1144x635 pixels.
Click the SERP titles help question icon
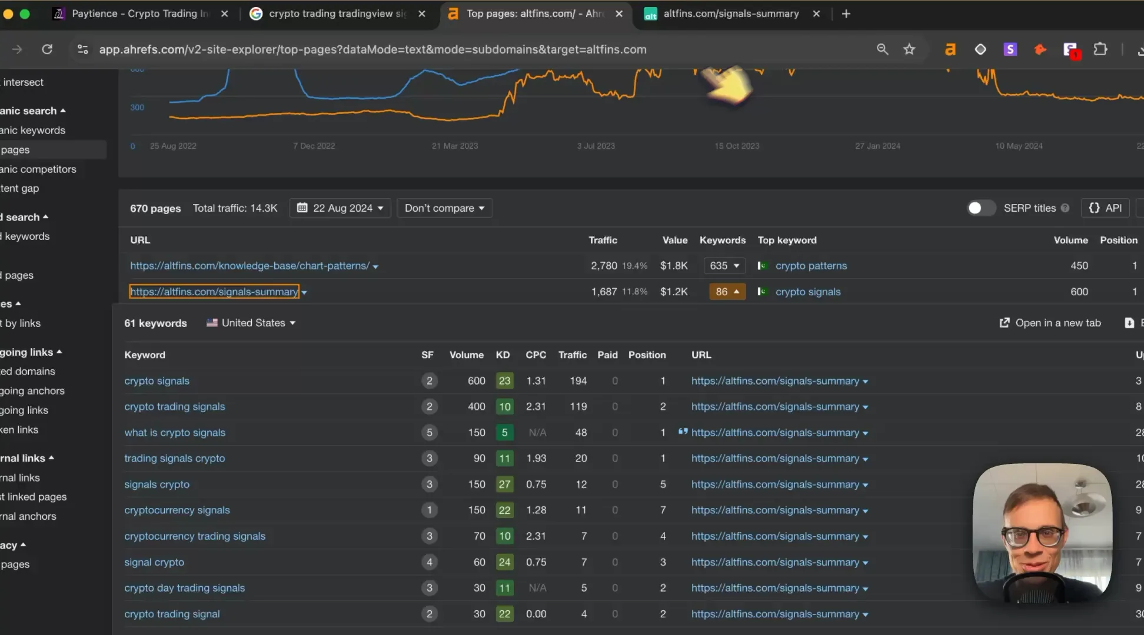(x=1065, y=208)
